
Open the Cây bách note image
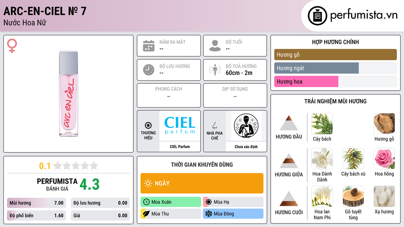coord(322,124)
